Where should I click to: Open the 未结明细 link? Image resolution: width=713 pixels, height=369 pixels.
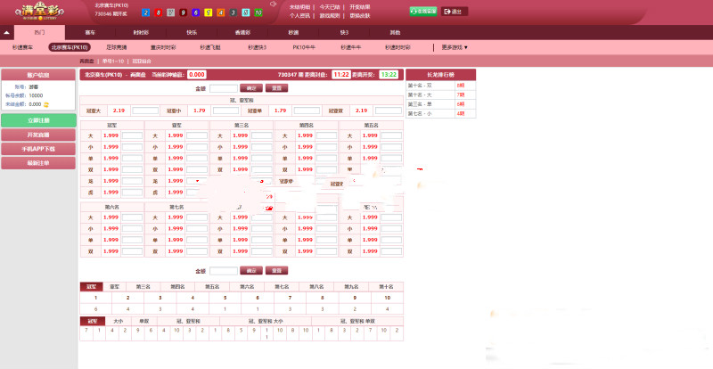click(x=299, y=7)
